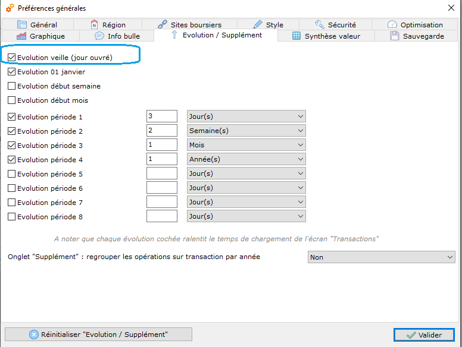Select the Synthèse valeur tab
The height and width of the screenshot is (347, 462).
coord(326,36)
